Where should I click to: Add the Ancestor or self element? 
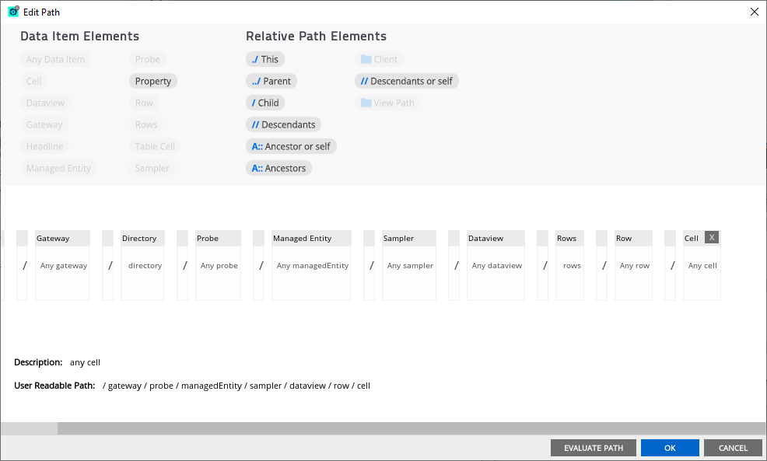click(x=291, y=146)
